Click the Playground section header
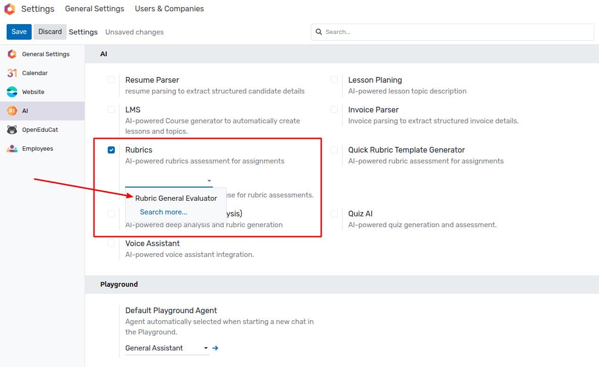The width and height of the screenshot is (599, 367). tap(119, 284)
